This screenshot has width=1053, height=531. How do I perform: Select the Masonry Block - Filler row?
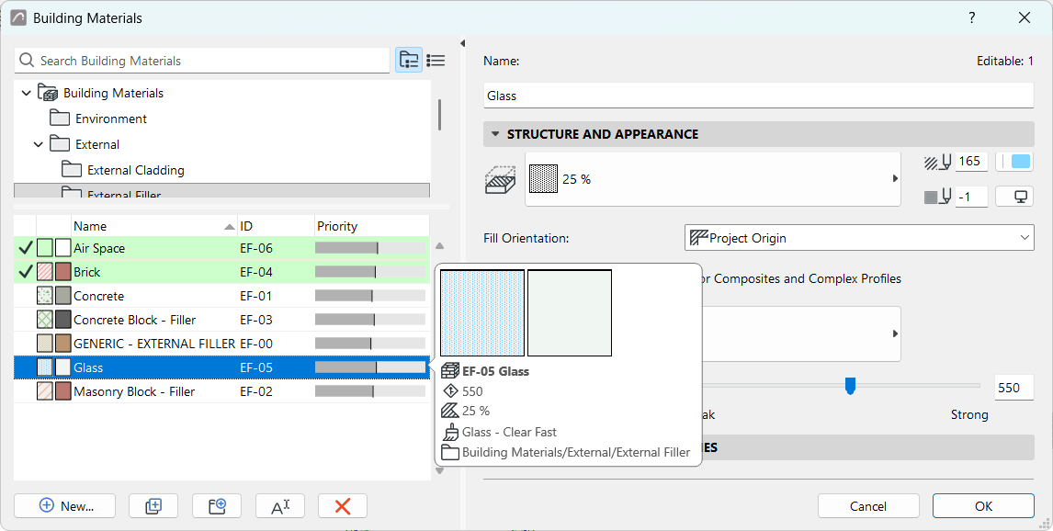[221, 391]
